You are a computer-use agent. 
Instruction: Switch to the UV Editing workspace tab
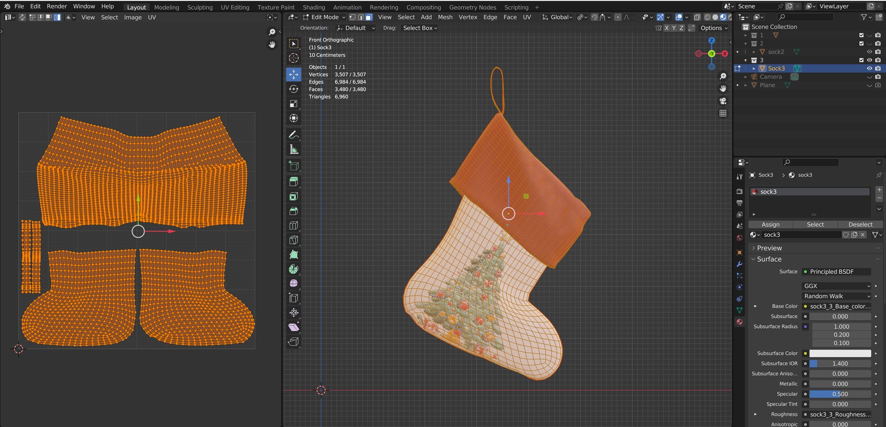coord(235,7)
